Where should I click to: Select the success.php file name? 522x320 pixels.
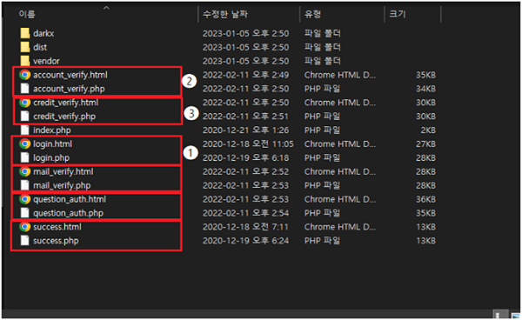click(x=56, y=241)
